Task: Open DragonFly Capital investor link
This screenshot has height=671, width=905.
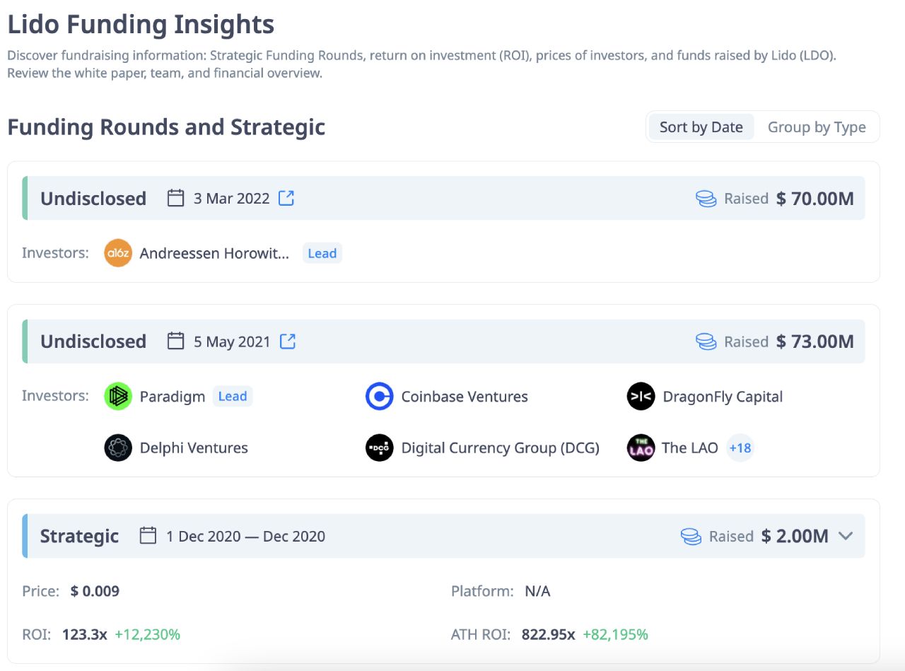Action: (723, 396)
